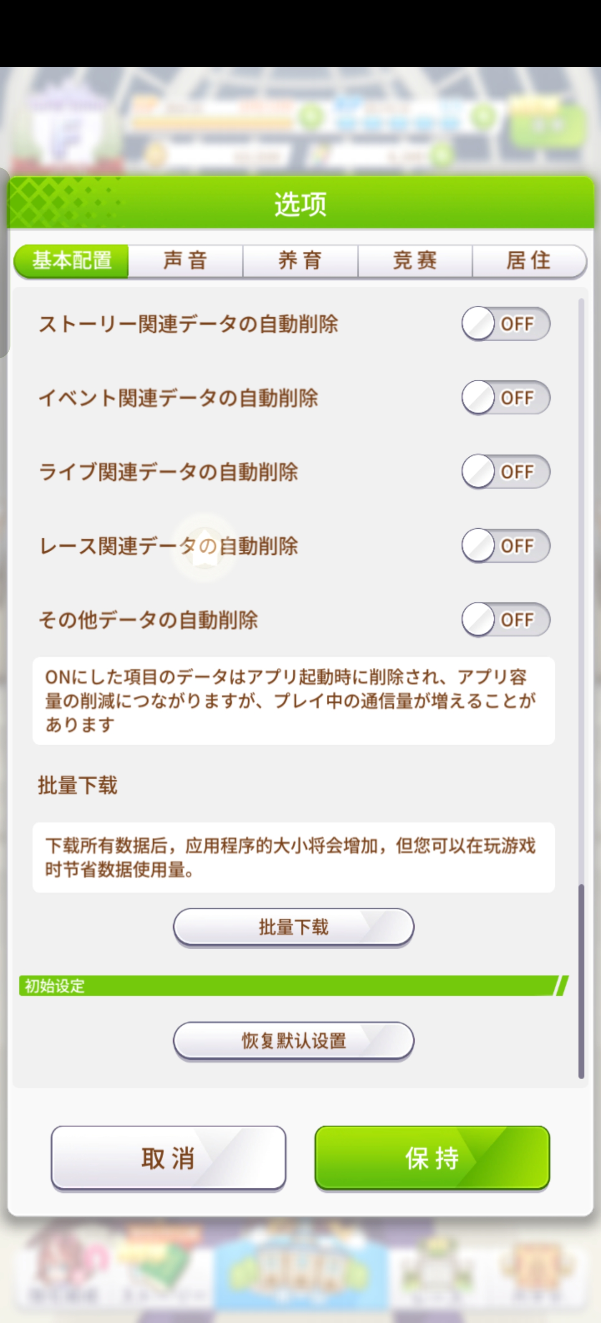Open the 养育 settings tab
Viewport: 601px width, 1323px height.
tap(300, 261)
